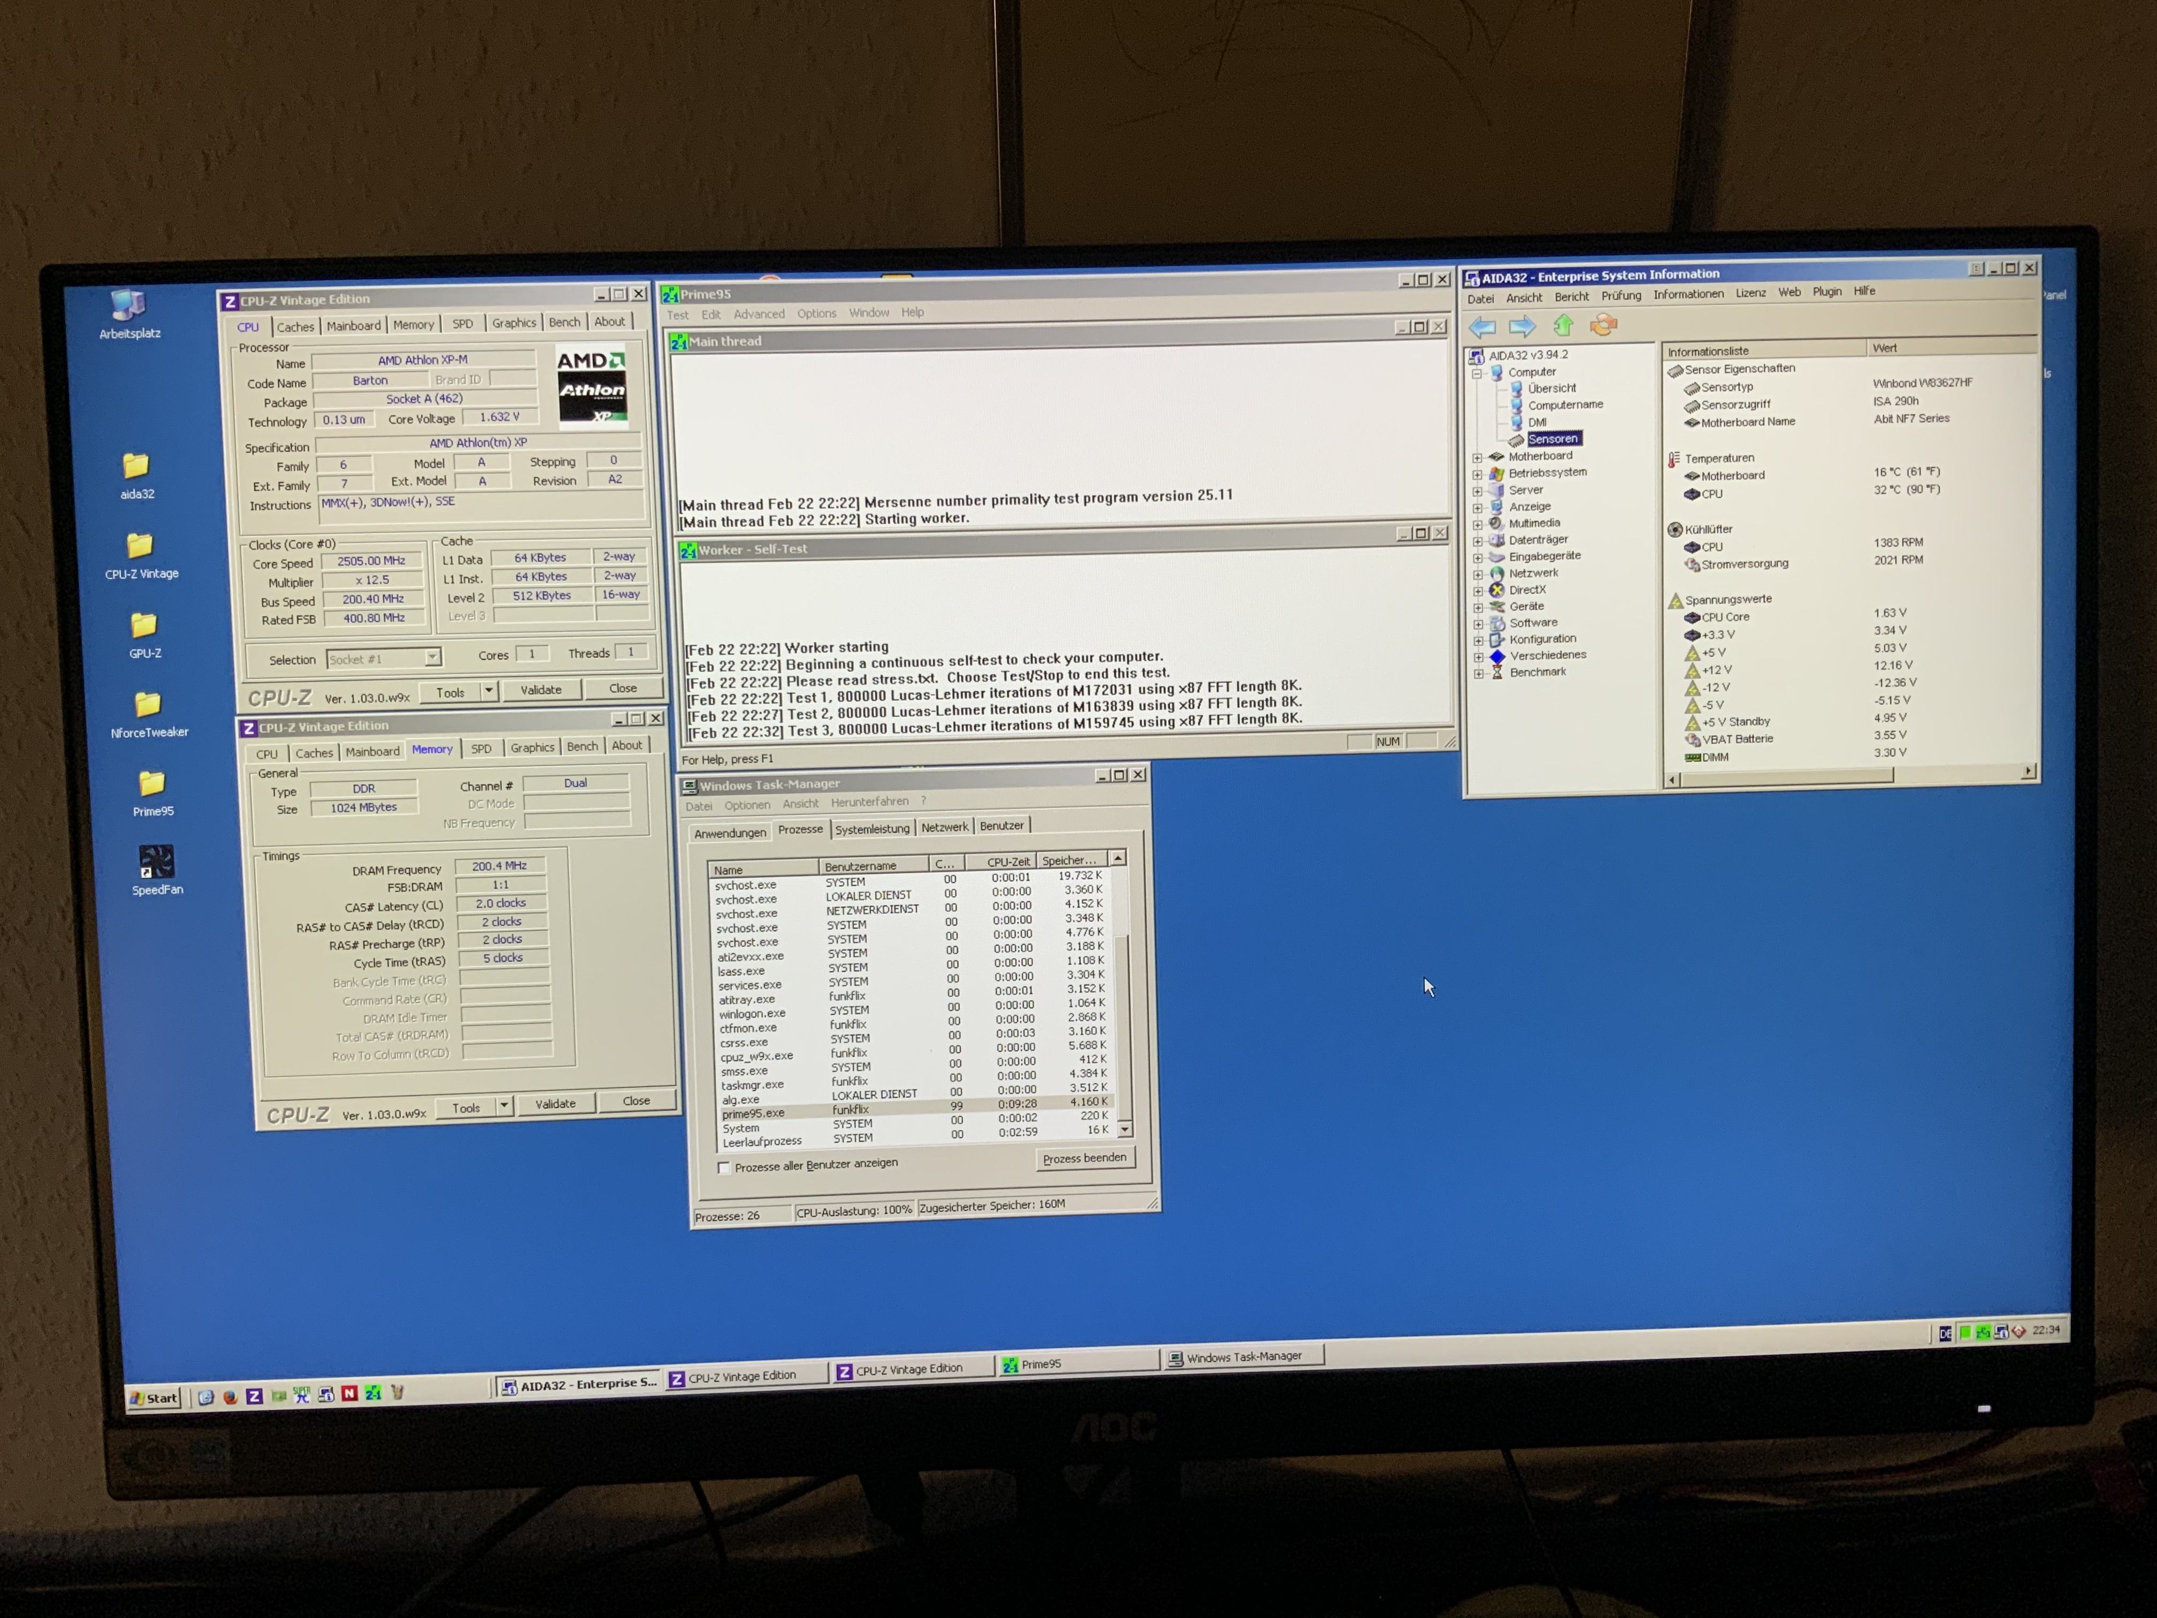Open the Socket #1 selection dropdown

[432, 658]
